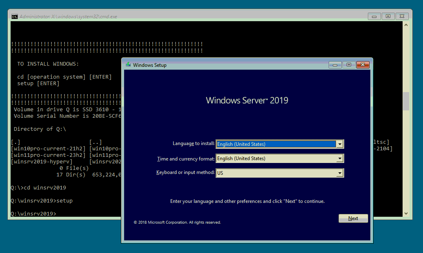The image size is (423, 253).
Task: Click the cmd scrollbar down arrow
Action: tap(405, 213)
